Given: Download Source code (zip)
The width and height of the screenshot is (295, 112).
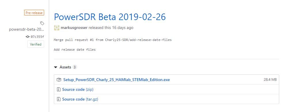Looking at the screenshot, I should click(78, 89).
